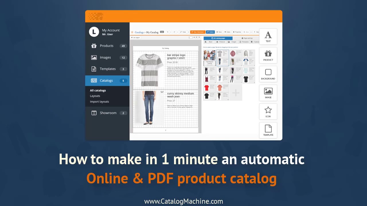Expand the undo dropdown arrow
This screenshot has height=206, width=367.
pos(171,32)
